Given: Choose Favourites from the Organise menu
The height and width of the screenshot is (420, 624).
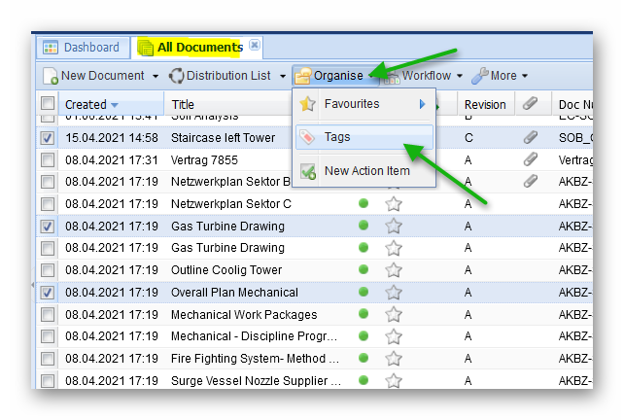Looking at the screenshot, I should coord(352,104).
